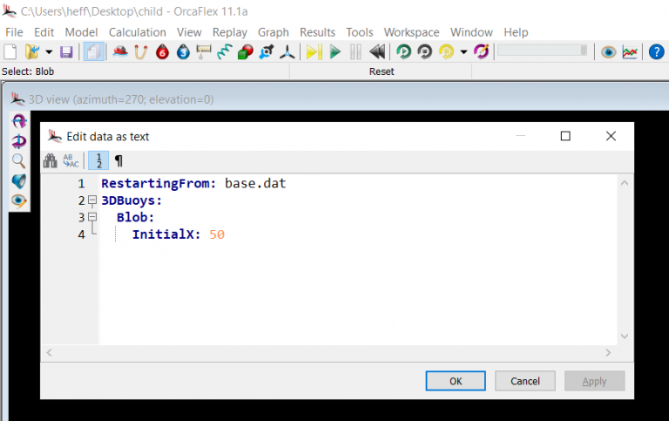Viewport: 669px width, 421px height.
Task: Toggle the eye view icon in toolbar
Action: click(x=608, y=52)
